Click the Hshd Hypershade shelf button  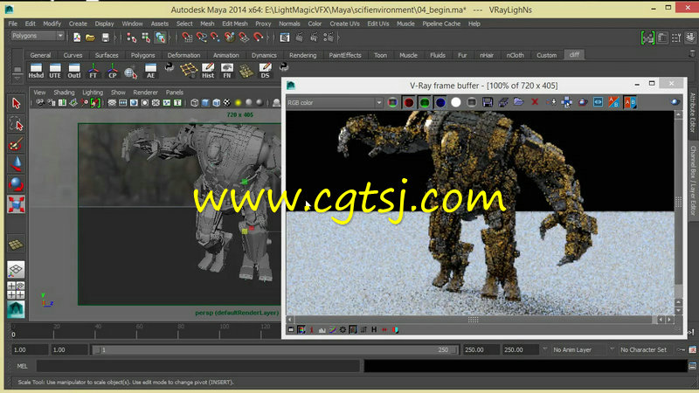[36, 71]
